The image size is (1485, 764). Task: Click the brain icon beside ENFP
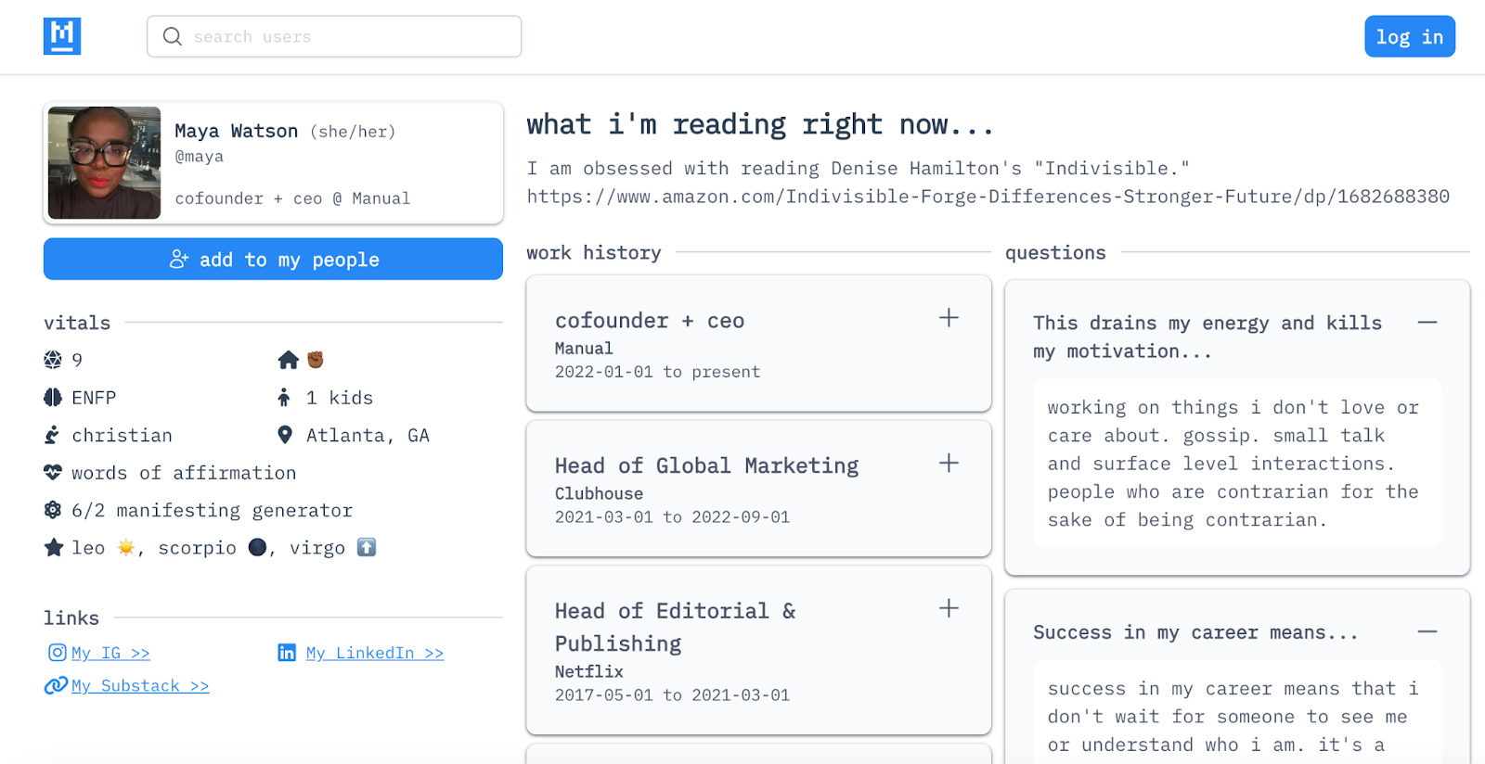click(x=53, y=398)
